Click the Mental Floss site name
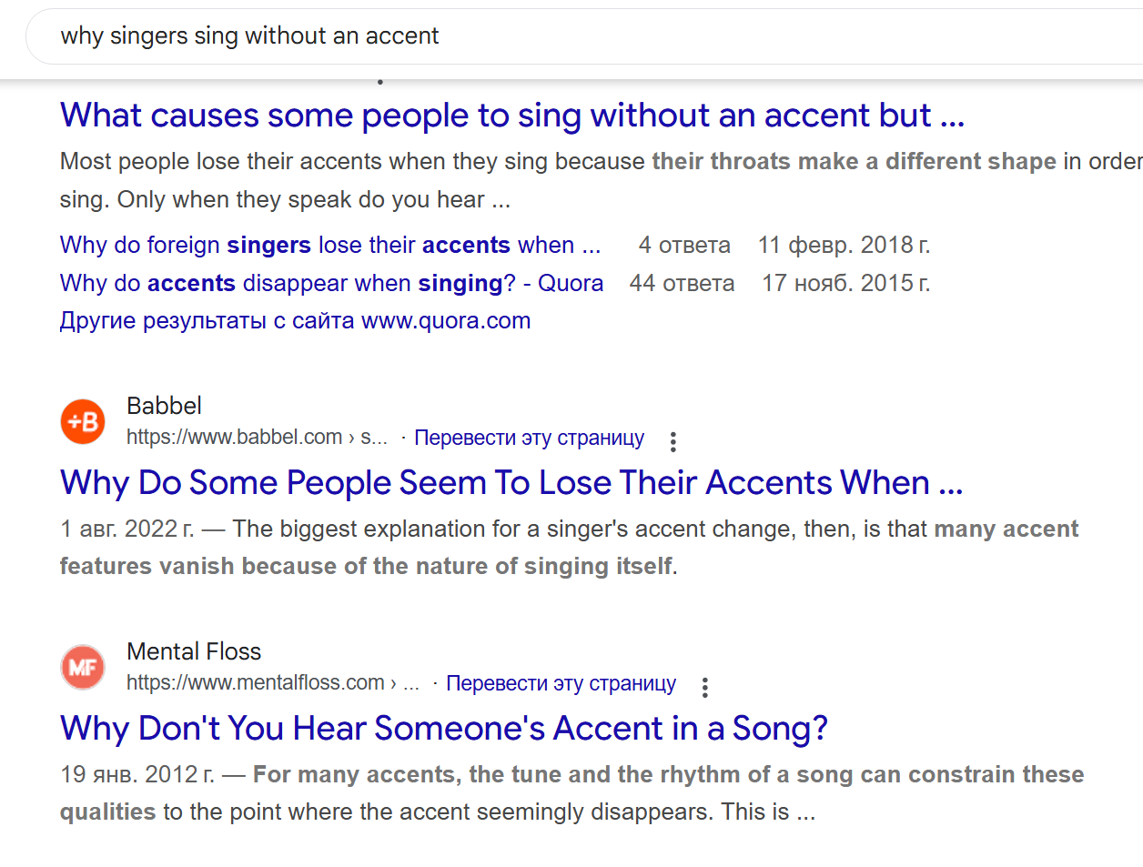 pyautogui.click(x=194, y=651)
